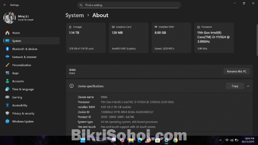The image size is (258, 145).
Task: Click the search magnifier icon in Find a setting
Action: (81, 5)
